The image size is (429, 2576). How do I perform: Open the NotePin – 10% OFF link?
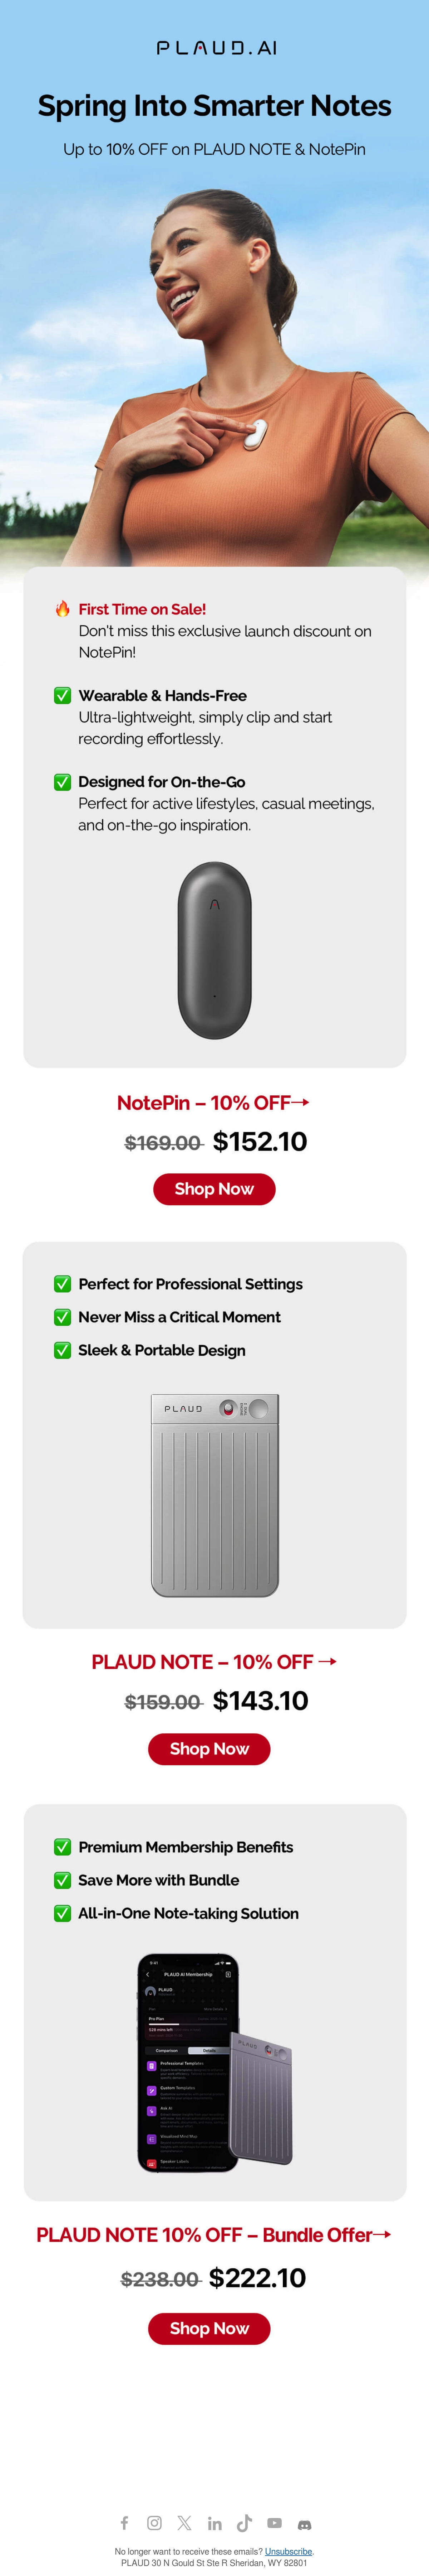pos(213,1103)
